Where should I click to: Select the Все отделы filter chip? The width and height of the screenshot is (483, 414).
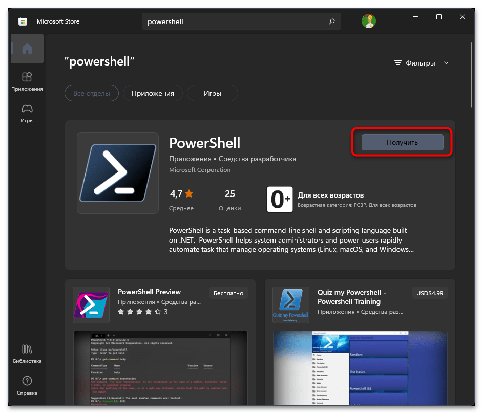92,93
